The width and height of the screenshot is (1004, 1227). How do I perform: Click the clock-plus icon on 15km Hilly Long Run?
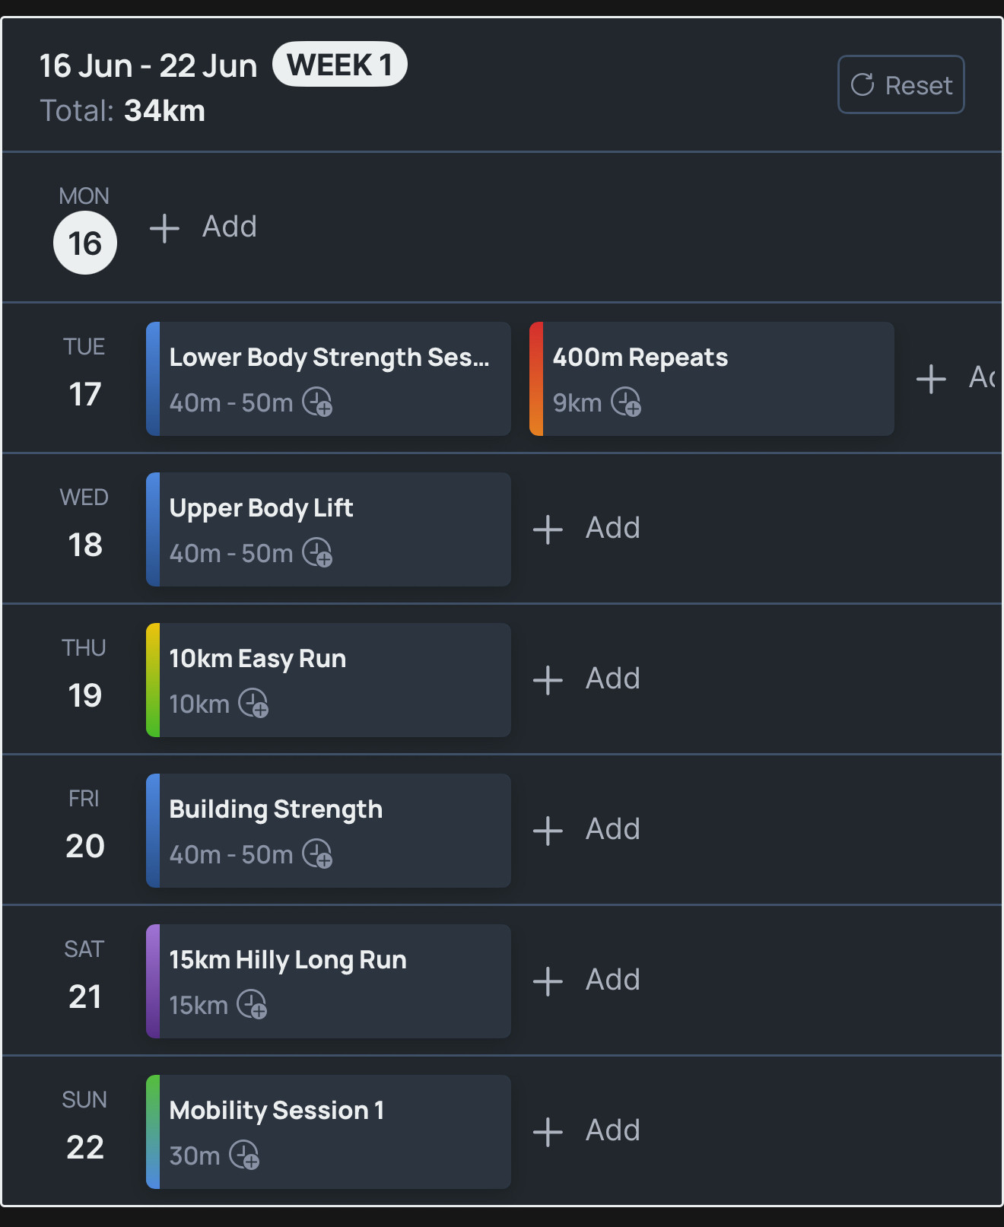tap(252, 1004)
